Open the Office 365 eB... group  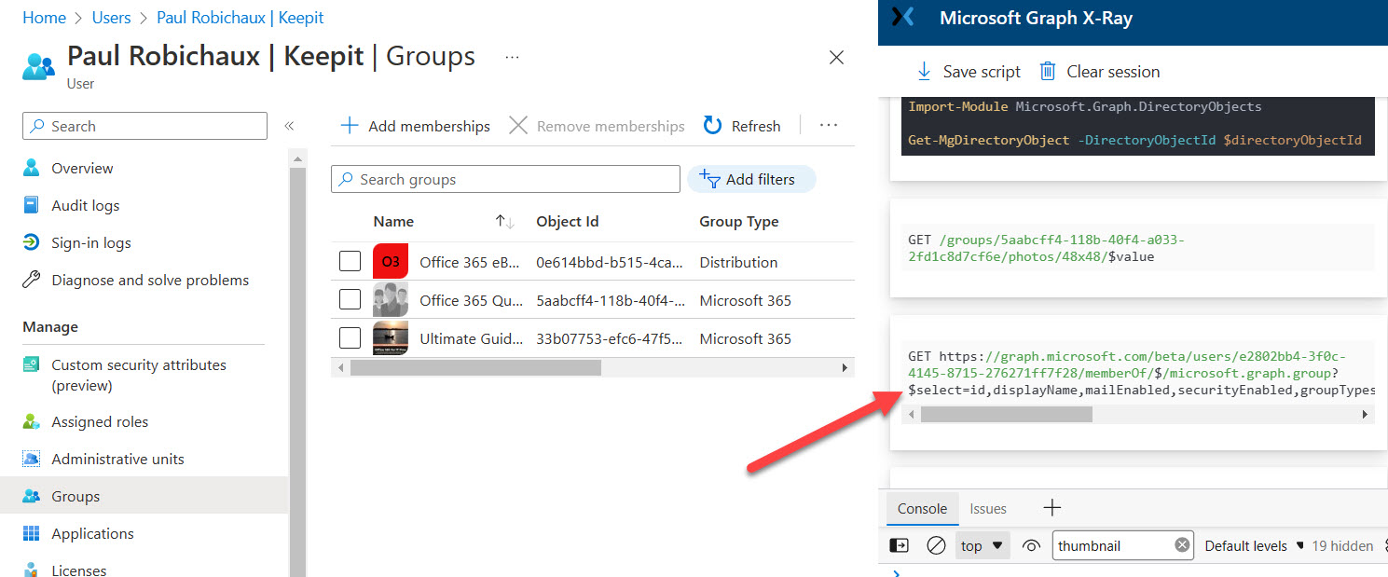point(471,262)
